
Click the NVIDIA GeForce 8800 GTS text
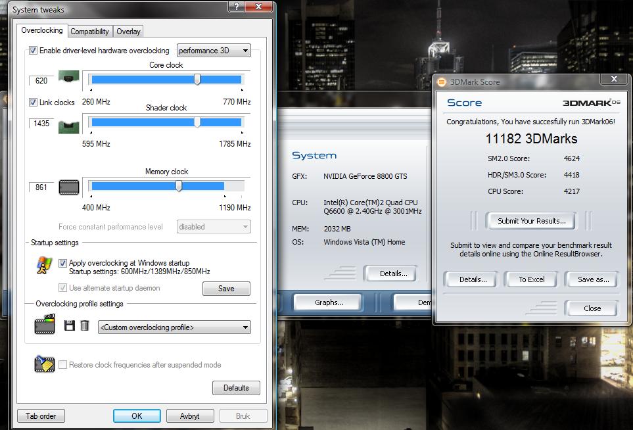(365, 176)
